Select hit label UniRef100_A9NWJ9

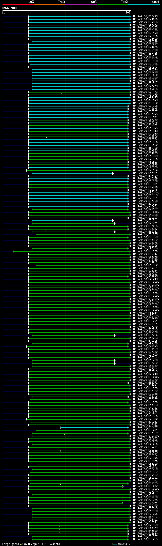coord(145,95)
